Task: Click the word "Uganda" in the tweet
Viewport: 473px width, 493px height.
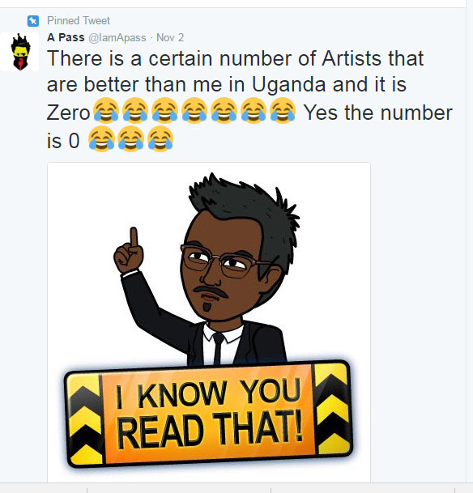Action: click(288, 85)
